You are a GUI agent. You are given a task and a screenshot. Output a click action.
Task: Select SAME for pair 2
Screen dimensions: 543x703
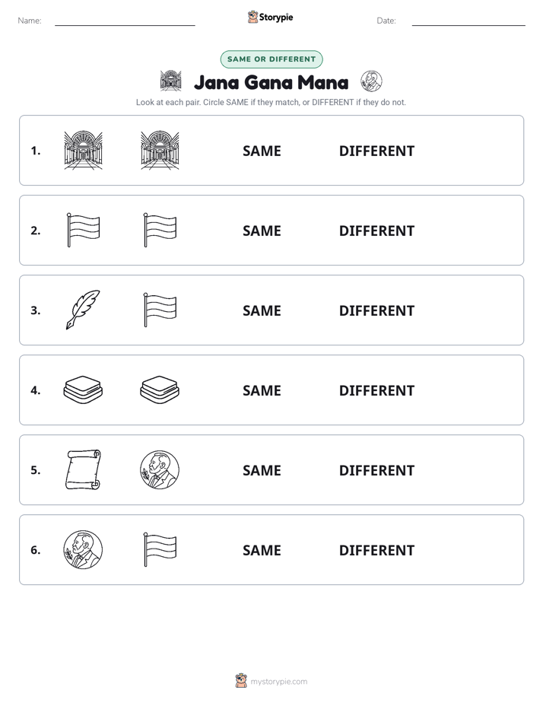pos(262,231)
